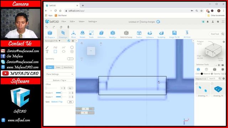The width and height of the screenshot is (228, 128).
Task: Adjust the Rotate Y slider
Action: (61, 97)
